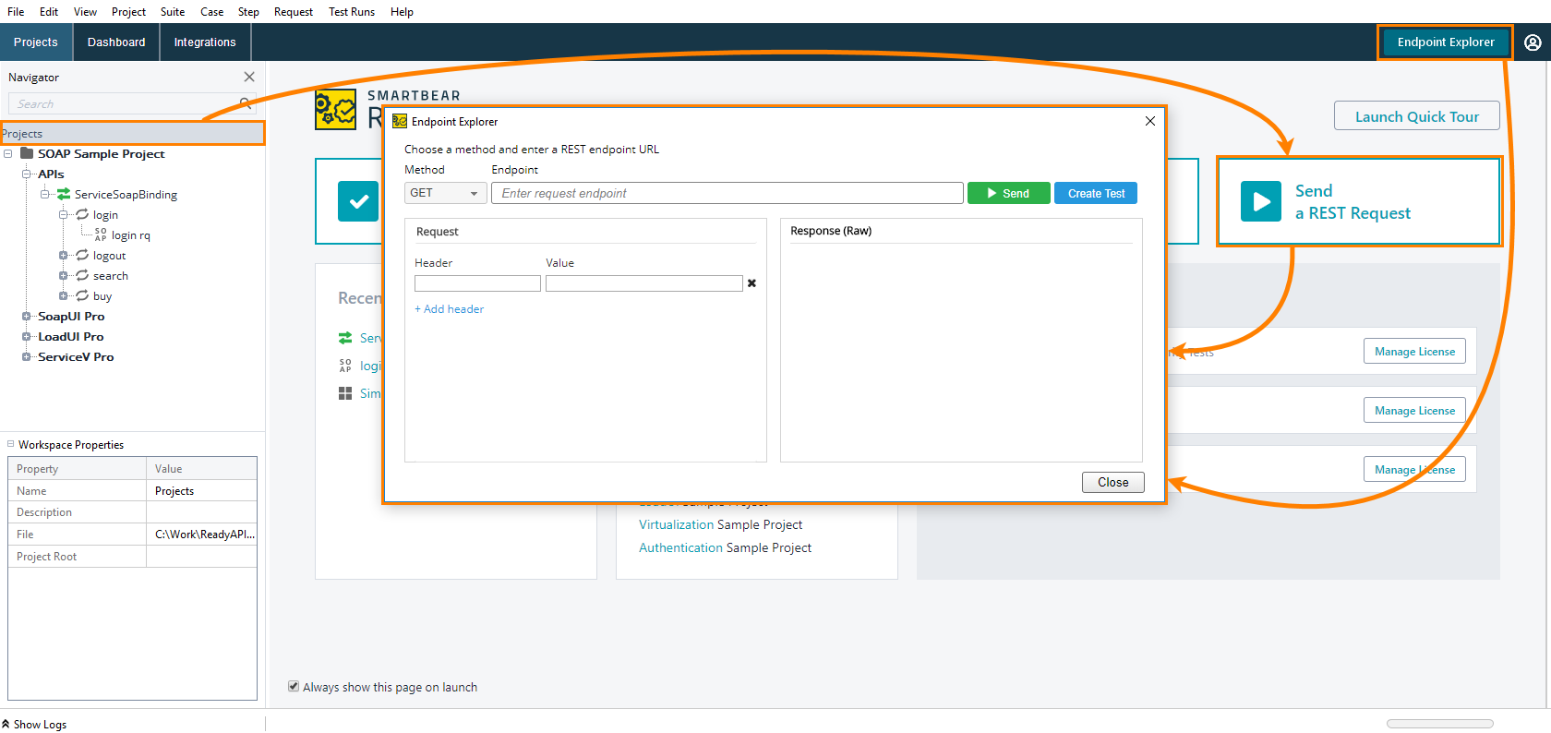Click Launch Quick Tour button
Screen dimensions: 1551x733
click(1416, 116)
